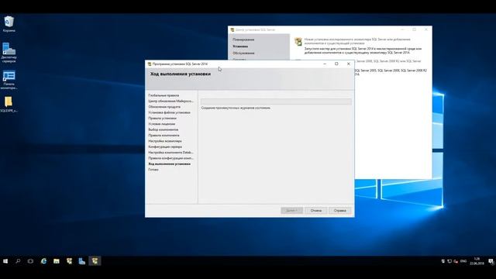The image size is (496, 279).
Task: Close the SQL Server 2014 setup window
Action: point(349,64)
